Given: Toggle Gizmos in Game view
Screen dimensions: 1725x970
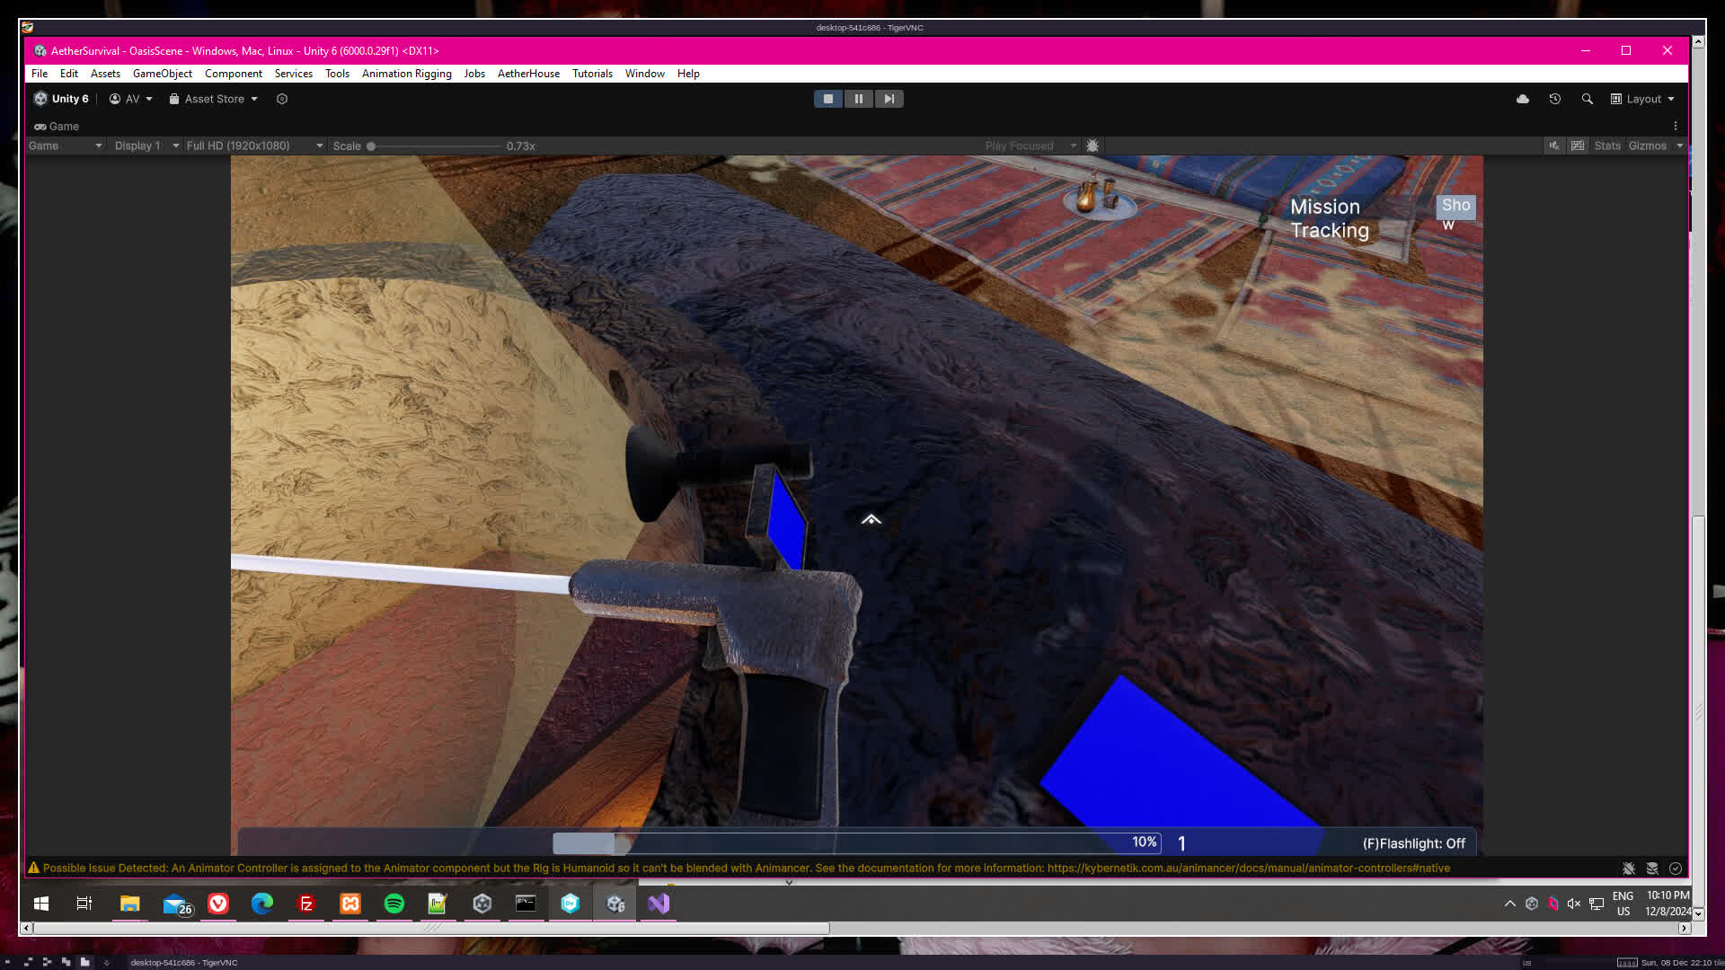Looking at the screenshot, I should (1647, 145).
